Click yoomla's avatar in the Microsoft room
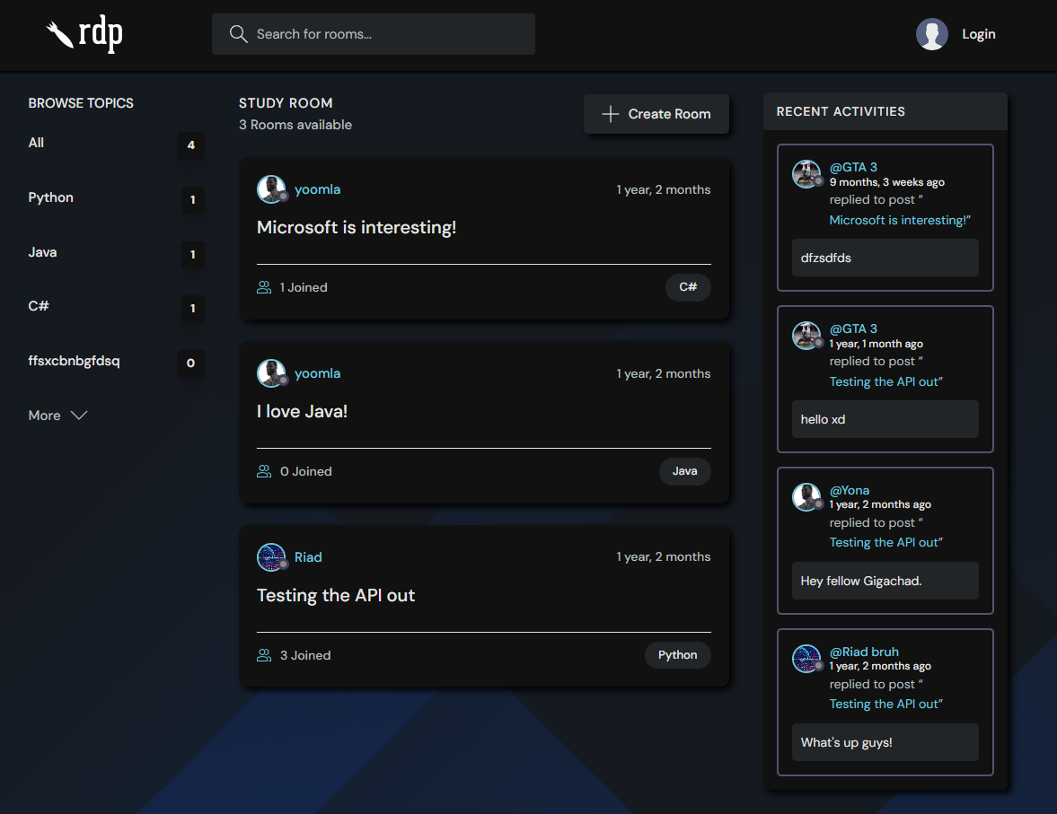 point(271,189)
